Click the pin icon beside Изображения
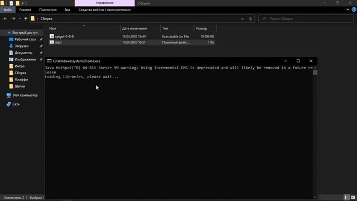This screenshot has height=201, width=357. (x=41, y=60)
